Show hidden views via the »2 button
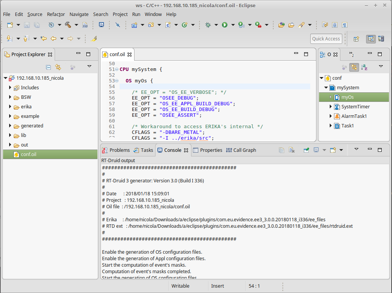Image resolution: width=392 pixels, height=293 pixels. (352, 54)
